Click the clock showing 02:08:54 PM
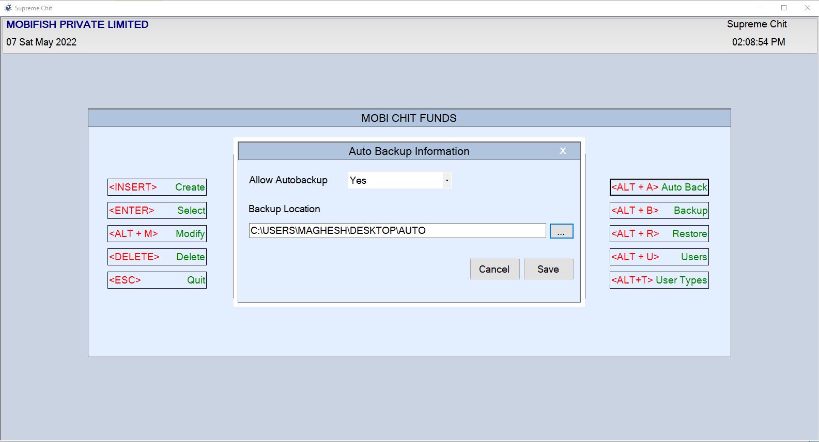Image resolution: width=819 pixels, height=442 pixels. pos(759,42)
